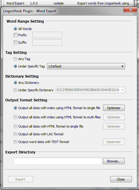Open Optimizer for indexed single-file HTML output

click(x=114, y=108)
